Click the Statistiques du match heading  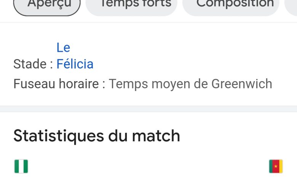pyautogui.click(x=97, y=136)
